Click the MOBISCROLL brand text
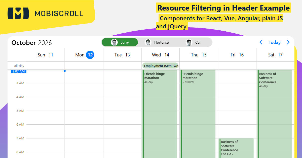The width and height of the screenshot is (302, 158). tap(59, 14)
